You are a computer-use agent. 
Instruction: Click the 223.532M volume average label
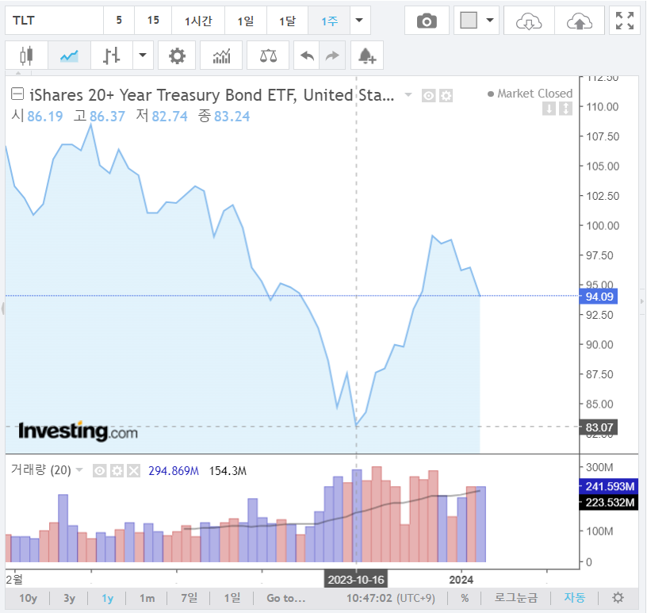point(609,502)
